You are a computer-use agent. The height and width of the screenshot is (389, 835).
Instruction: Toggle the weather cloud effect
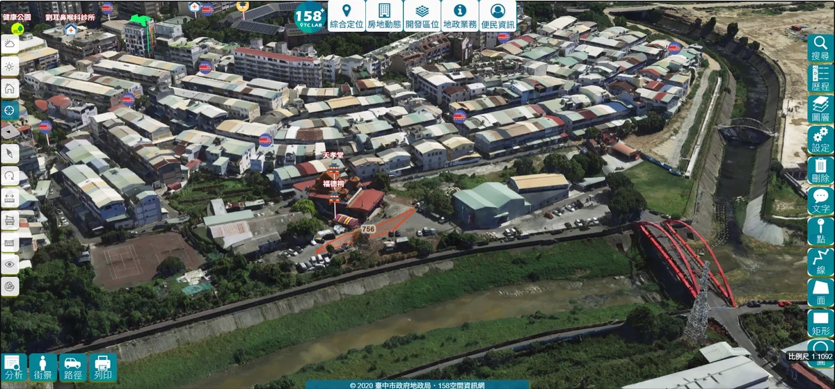pos(10,44)
